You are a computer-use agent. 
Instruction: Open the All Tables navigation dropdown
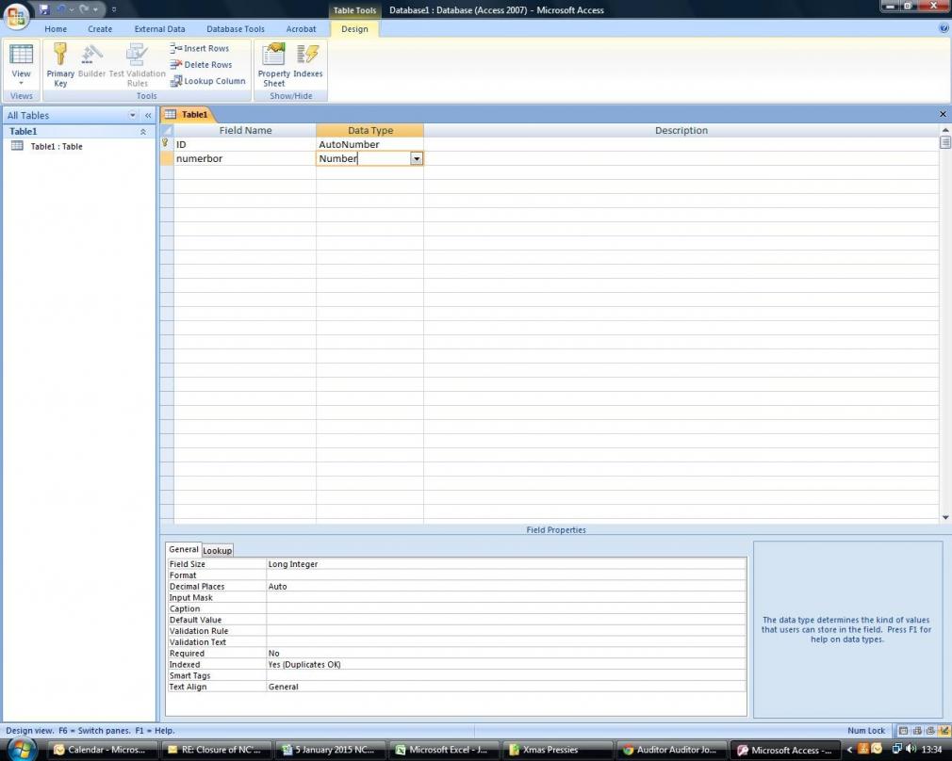[x=132, y=115]
